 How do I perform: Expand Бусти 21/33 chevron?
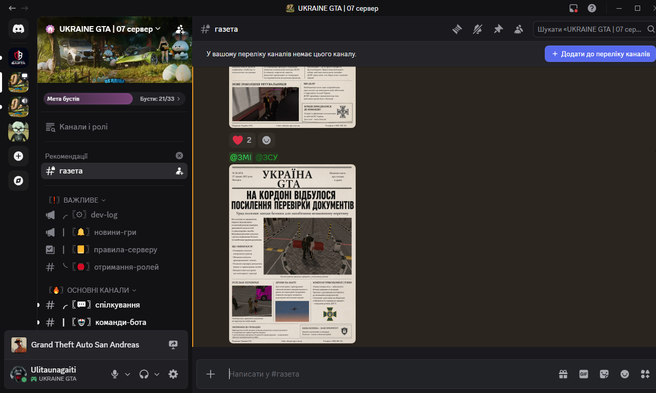click(x=178, y=99)
